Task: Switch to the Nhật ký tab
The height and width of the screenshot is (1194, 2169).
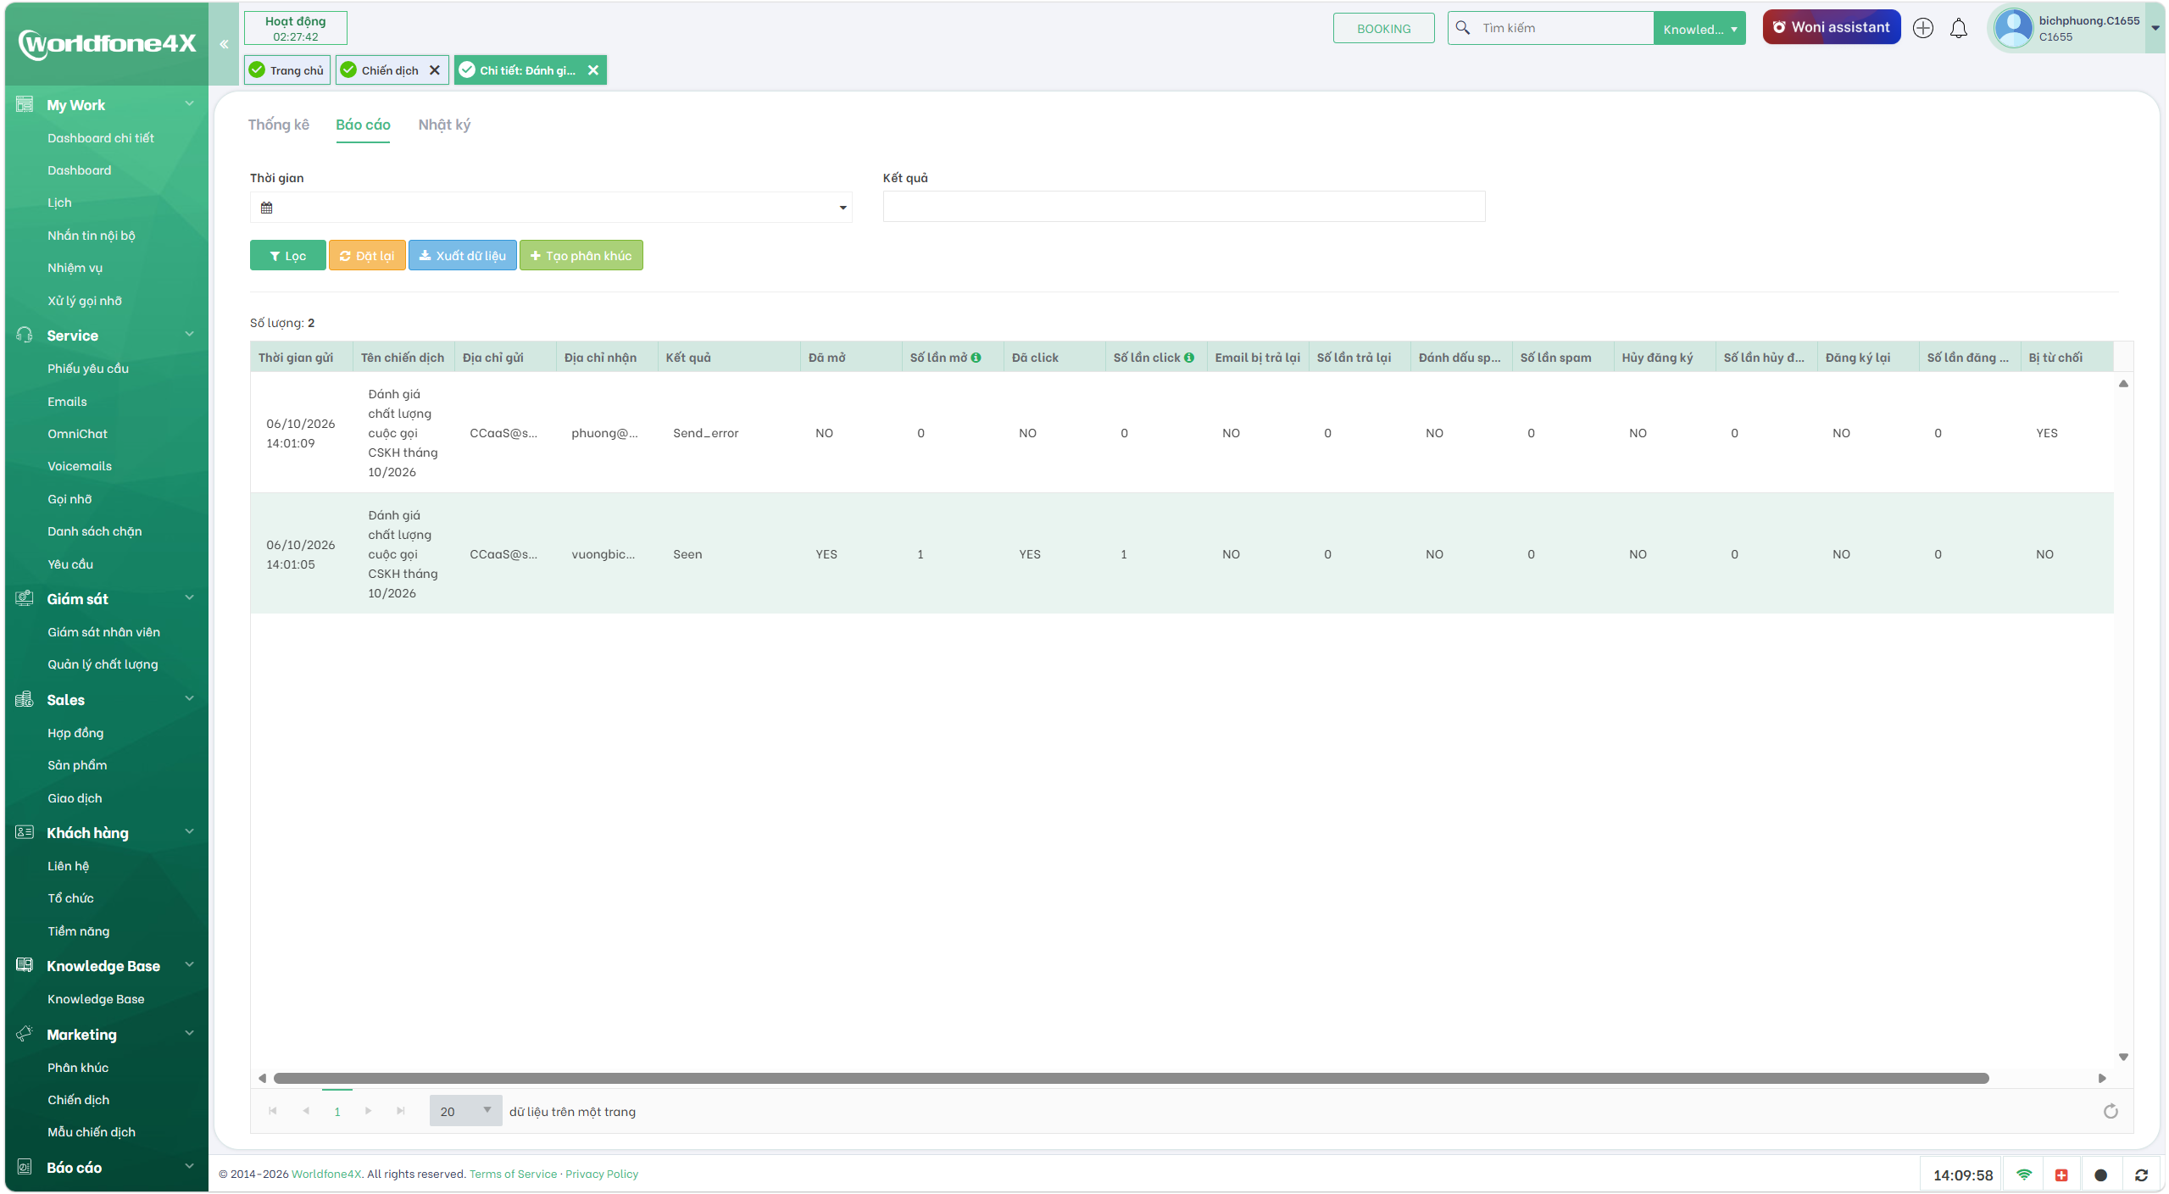Action: coord(444,125)
